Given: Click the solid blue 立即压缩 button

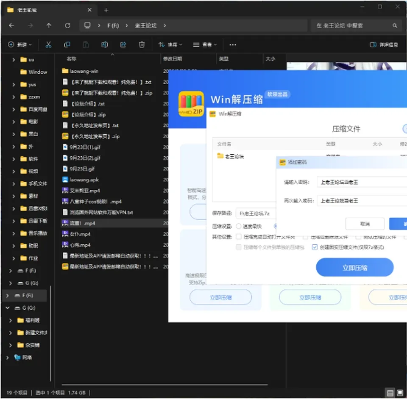Looking at the screenshot, I should [x=354, y=267].
